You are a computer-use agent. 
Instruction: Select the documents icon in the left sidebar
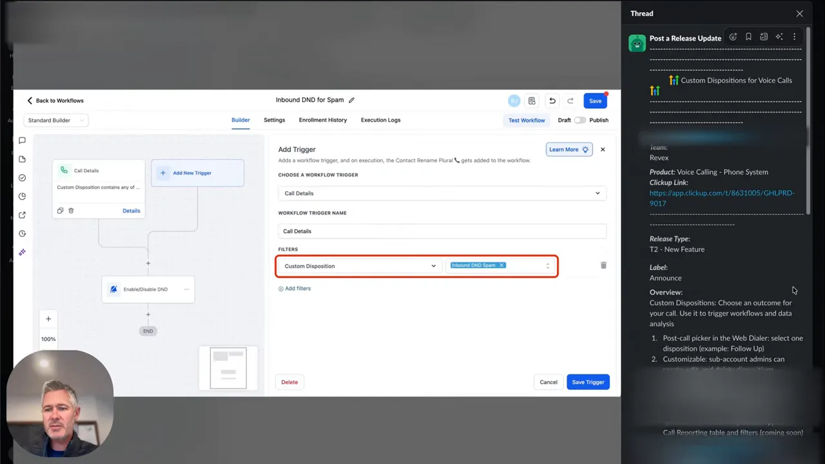click(22, 159)
